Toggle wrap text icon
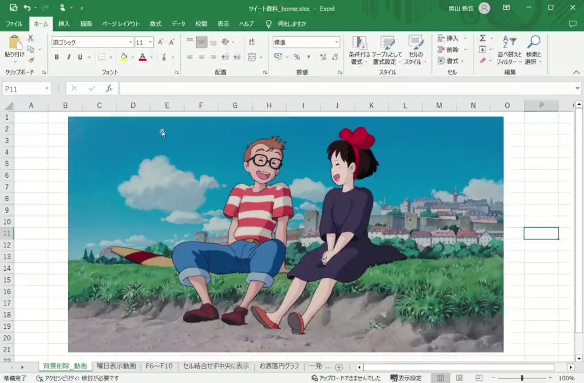Image resolution: width=584 pixels, height=383 pixels. (x=252, y=41)
